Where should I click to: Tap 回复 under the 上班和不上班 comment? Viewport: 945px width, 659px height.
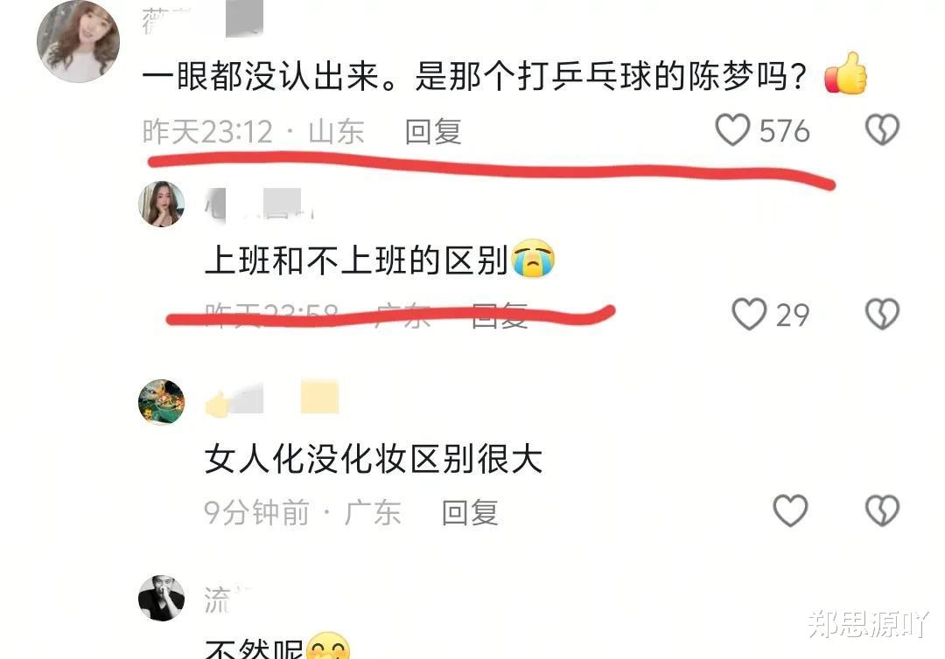500,316
